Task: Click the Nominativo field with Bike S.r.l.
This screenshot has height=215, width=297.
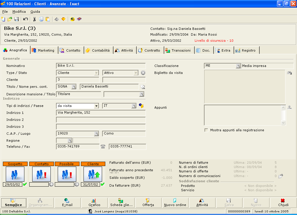Action: pos(101,66)
